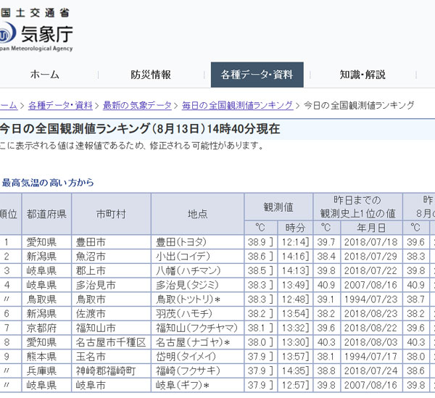The height and width of the screenshot is (398, 435).
Task: Click the 気象庁 logo
Action: point(36,30)
